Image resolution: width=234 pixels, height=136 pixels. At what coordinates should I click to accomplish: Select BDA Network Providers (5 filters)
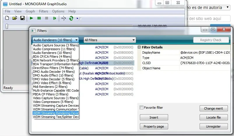(x=56, y=60)
